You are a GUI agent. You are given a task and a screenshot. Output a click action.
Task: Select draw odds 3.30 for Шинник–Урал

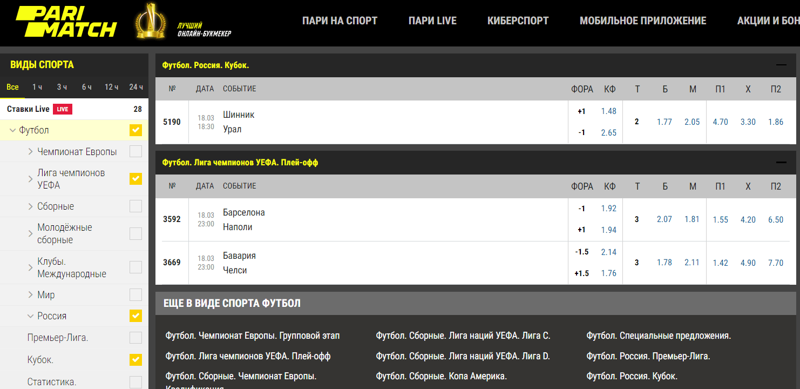click(x=748, y=122)
